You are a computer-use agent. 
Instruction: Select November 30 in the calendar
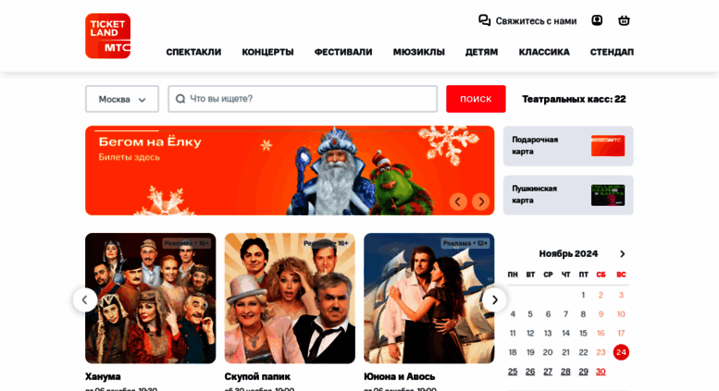(x=601, y=372)
